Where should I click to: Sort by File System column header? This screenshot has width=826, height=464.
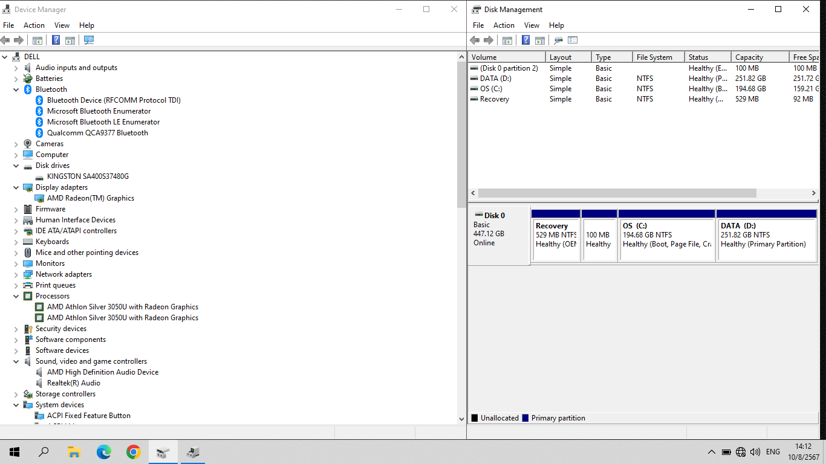(x=659, y=57)
